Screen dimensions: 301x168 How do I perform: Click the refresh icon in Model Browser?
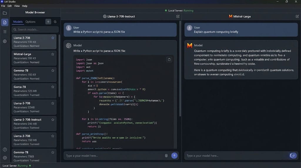[x=55, y=22]
